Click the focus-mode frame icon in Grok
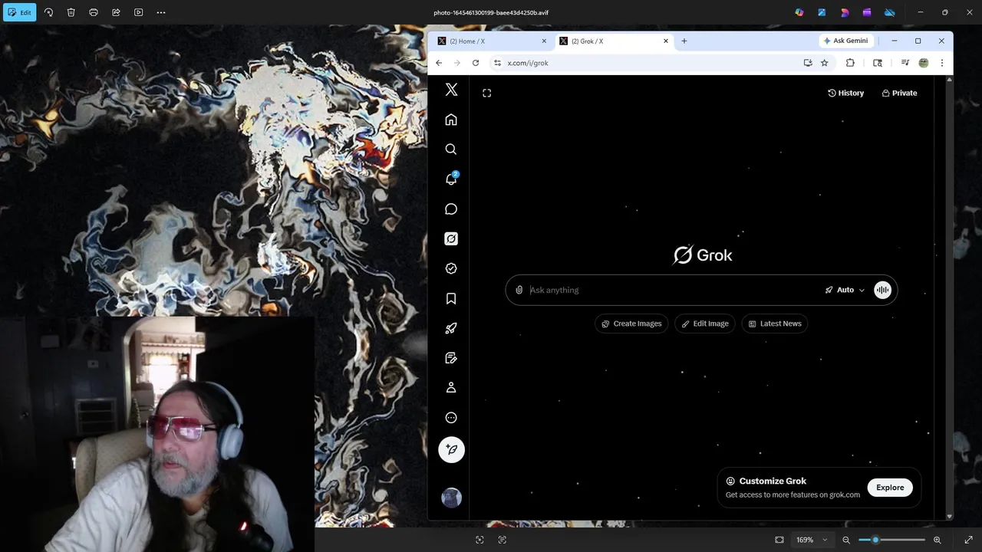The width and height of the screenshot is (982, 552). (486, 93)
